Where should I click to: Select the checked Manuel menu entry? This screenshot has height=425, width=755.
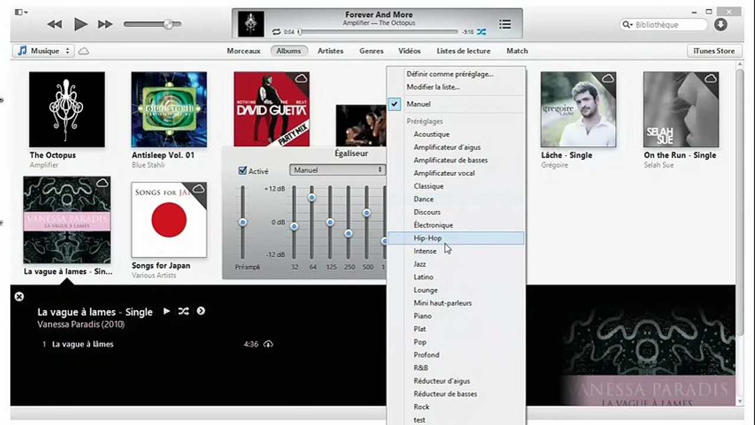(x=456, y=104)
